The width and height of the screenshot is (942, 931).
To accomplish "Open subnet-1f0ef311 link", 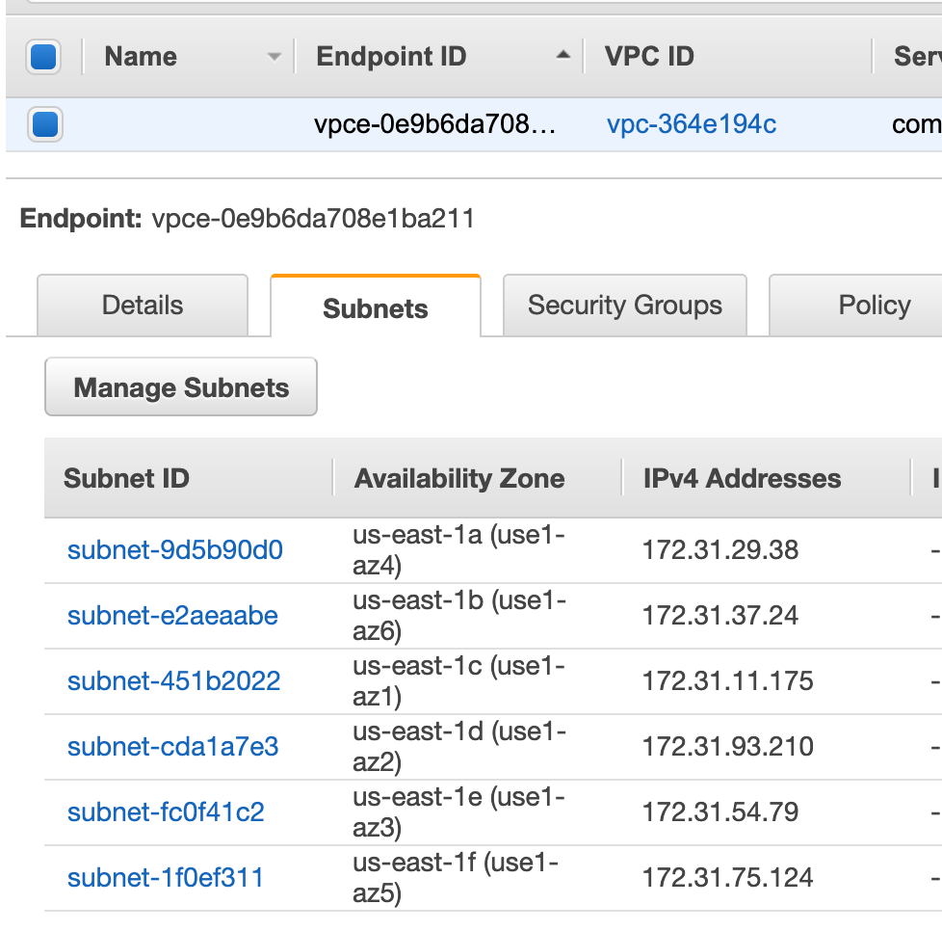I will point(166,877).
